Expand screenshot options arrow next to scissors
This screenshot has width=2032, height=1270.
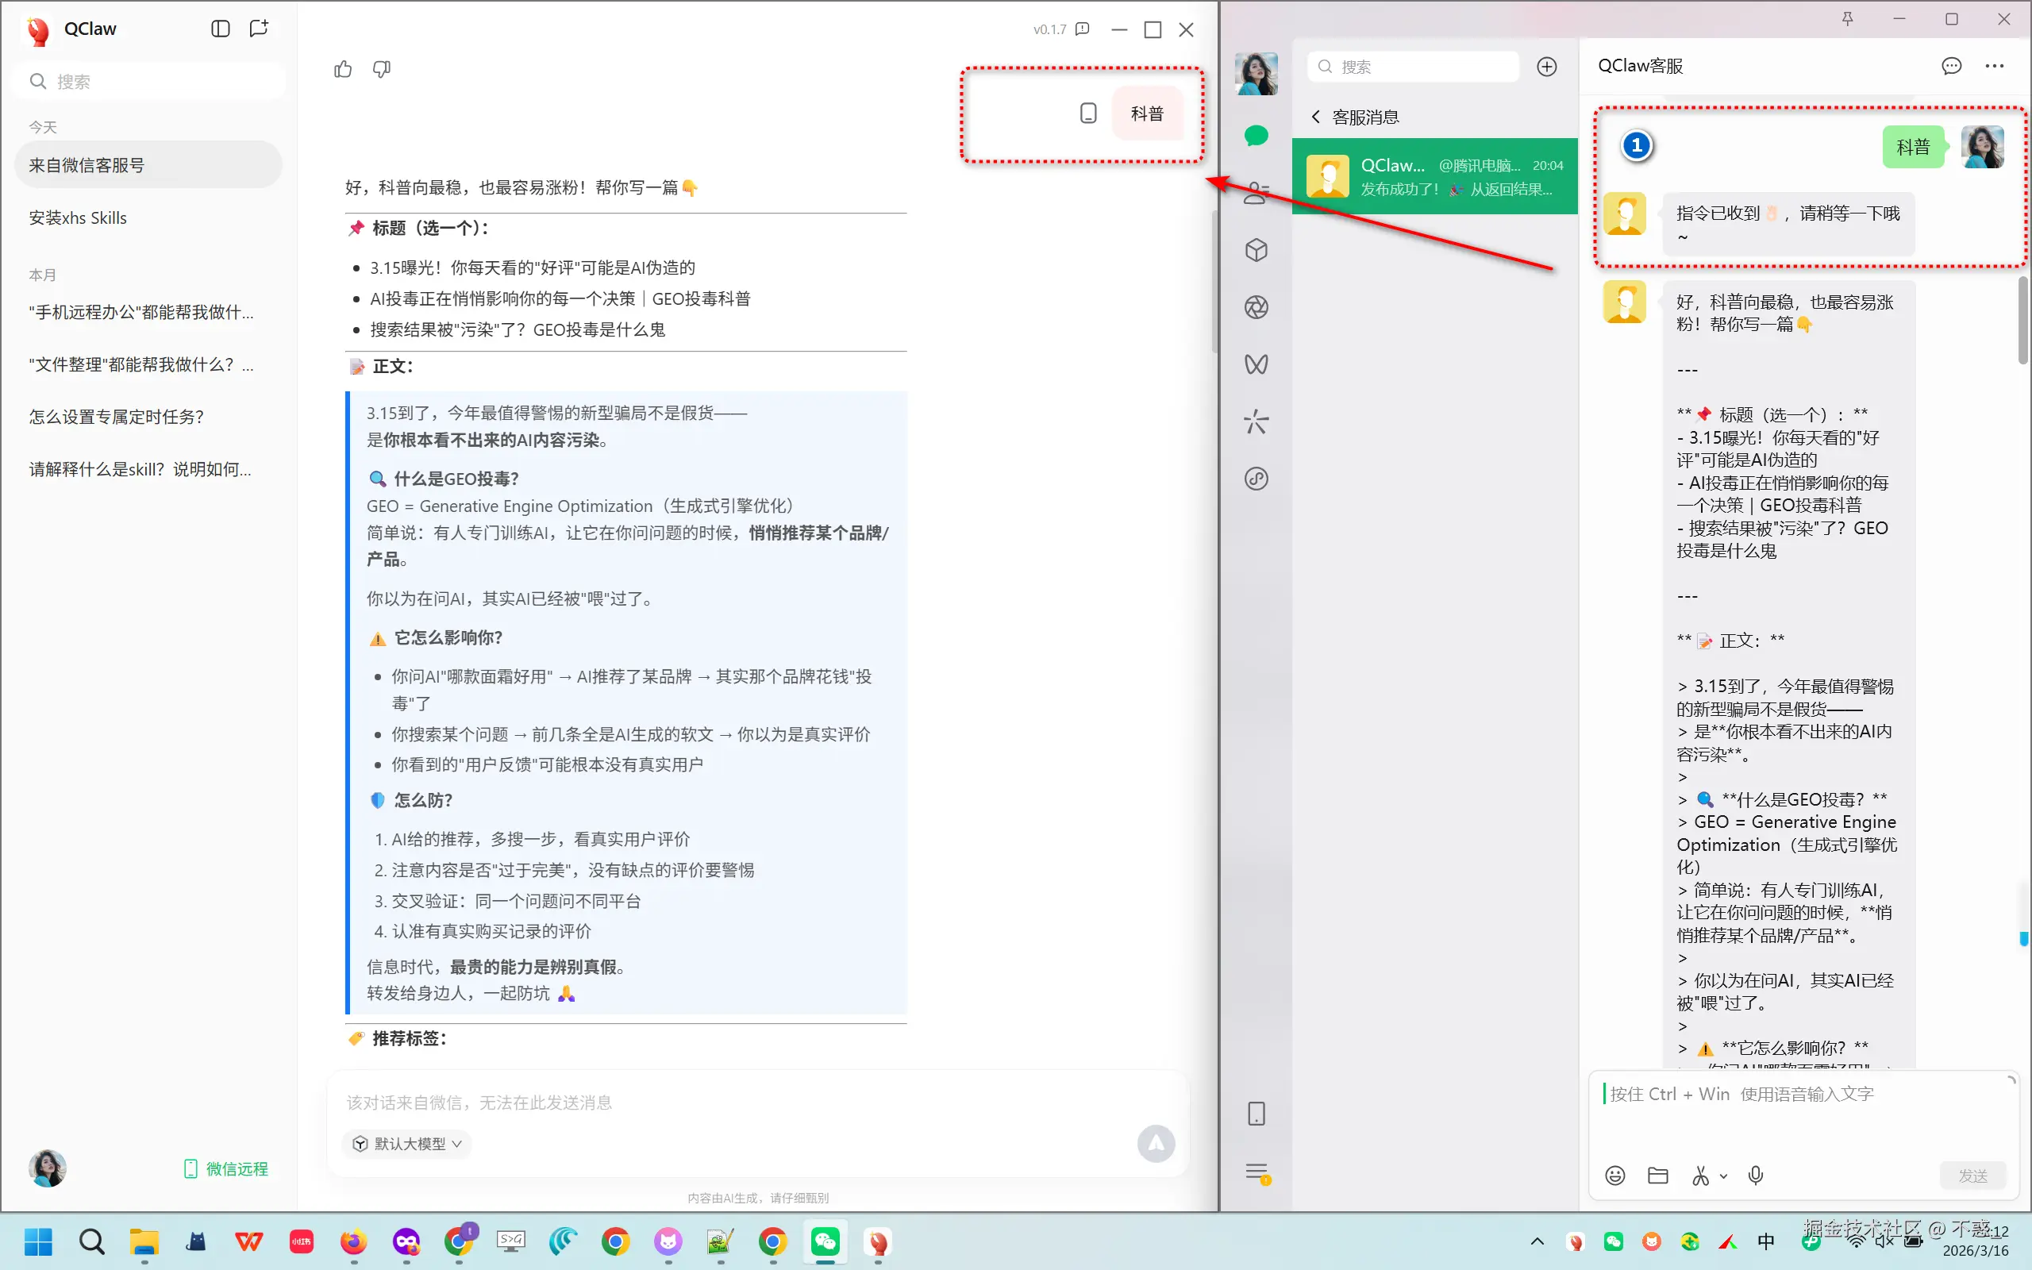pos(1724,1176)
